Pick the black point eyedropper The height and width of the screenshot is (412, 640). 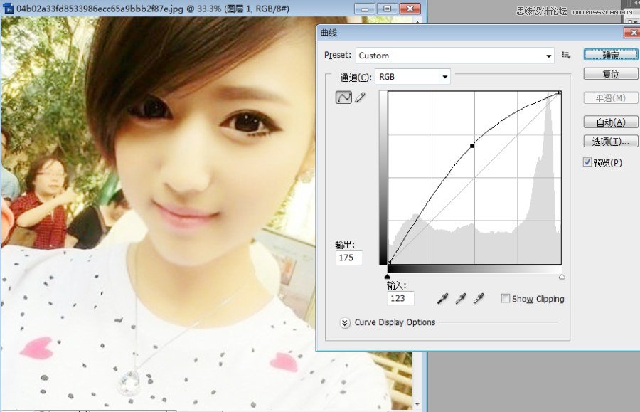tap(442, 299)
